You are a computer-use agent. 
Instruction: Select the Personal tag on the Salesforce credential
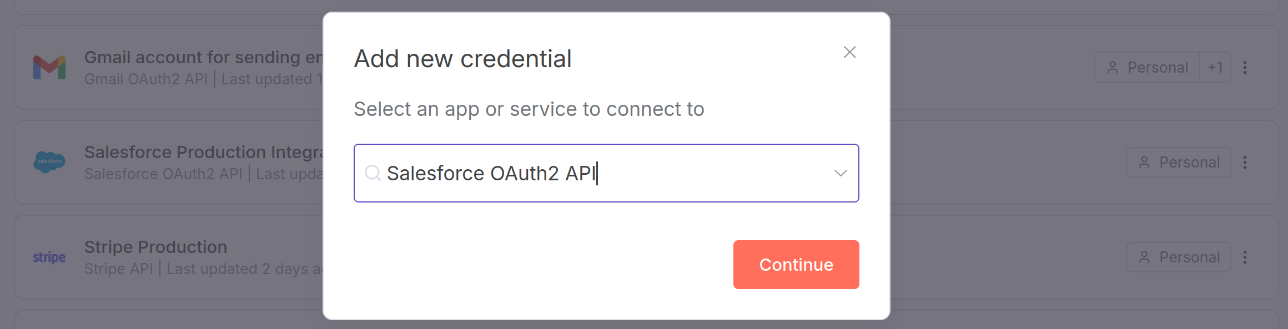[x=1178, y=162]
